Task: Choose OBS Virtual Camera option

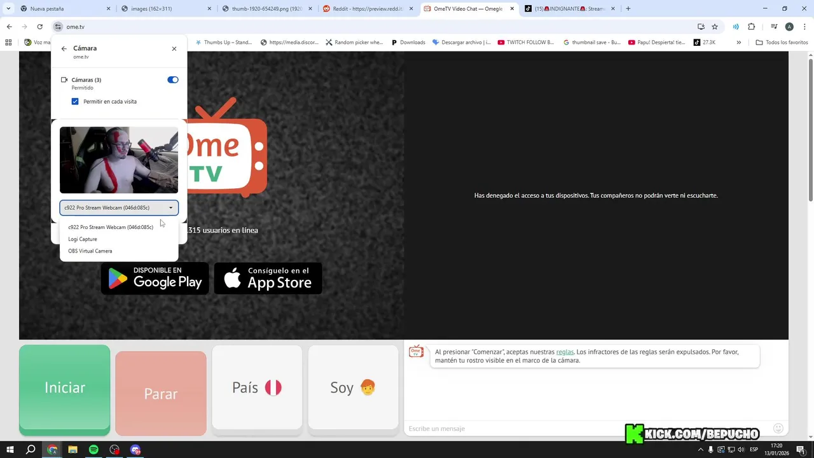Action: [90, 251]
